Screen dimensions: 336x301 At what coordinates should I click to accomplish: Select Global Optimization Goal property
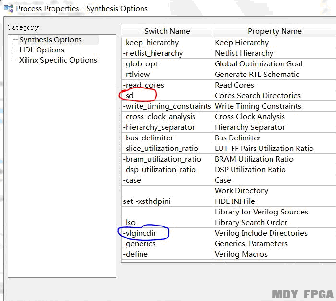[x=258, y=64]
